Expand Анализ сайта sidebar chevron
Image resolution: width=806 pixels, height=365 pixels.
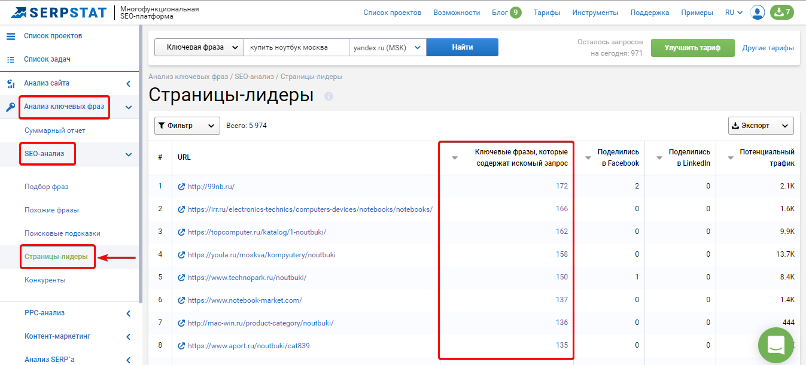pos(129,84)
